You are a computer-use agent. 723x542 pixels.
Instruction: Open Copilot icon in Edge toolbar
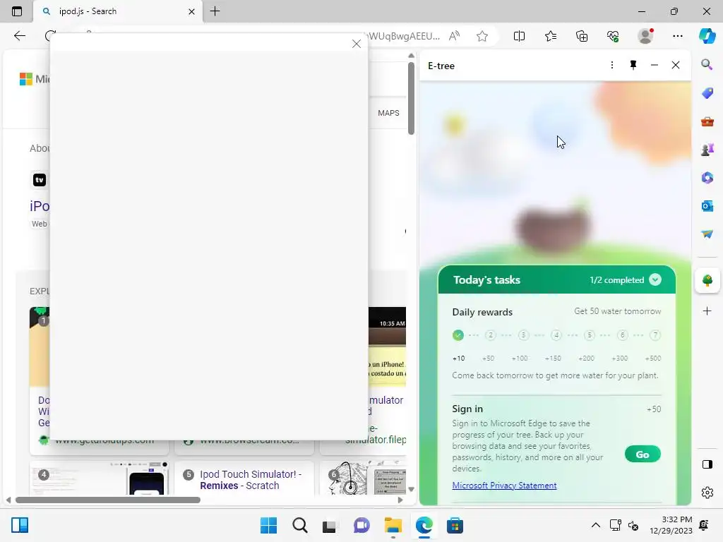coord(707,36)
